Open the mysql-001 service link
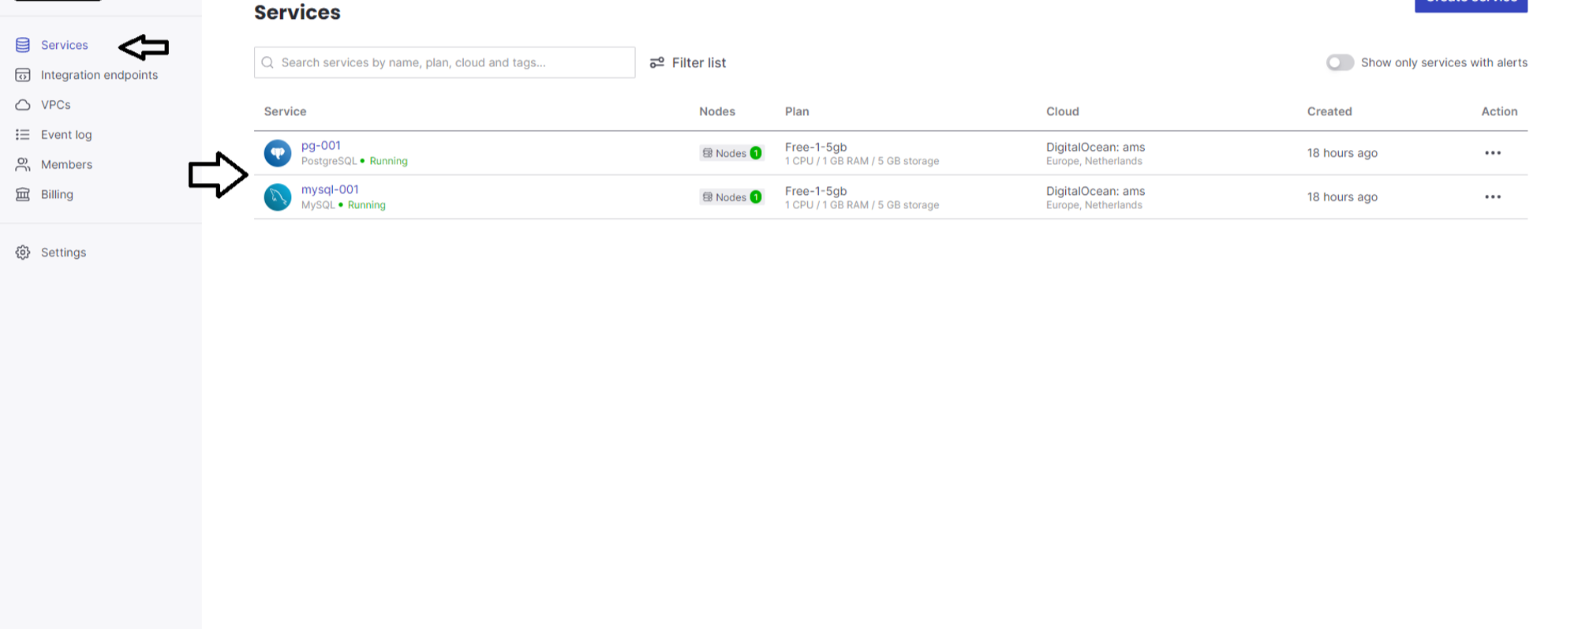Viewport: 1578px width, 629px height. point(330,189)
